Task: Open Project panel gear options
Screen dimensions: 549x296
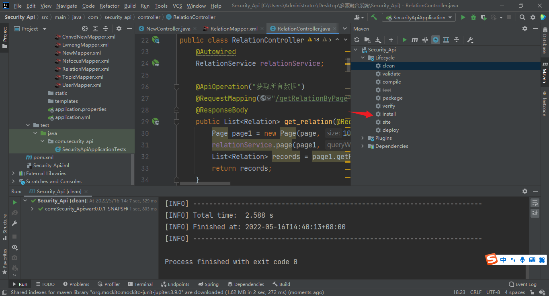Action: [119, 29]
